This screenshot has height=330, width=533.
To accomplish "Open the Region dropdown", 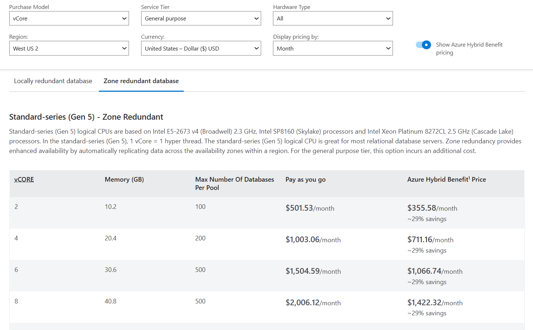I will point(69,48).
